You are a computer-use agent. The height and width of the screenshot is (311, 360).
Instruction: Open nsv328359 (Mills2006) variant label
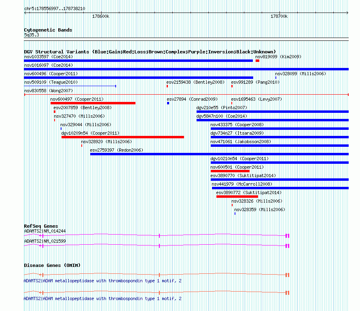(260, 209)
